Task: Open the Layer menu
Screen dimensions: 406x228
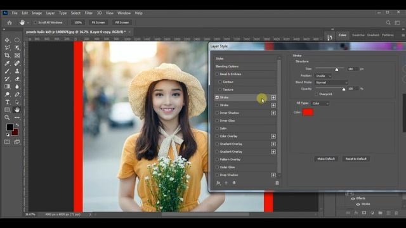Action: [50, 13]
